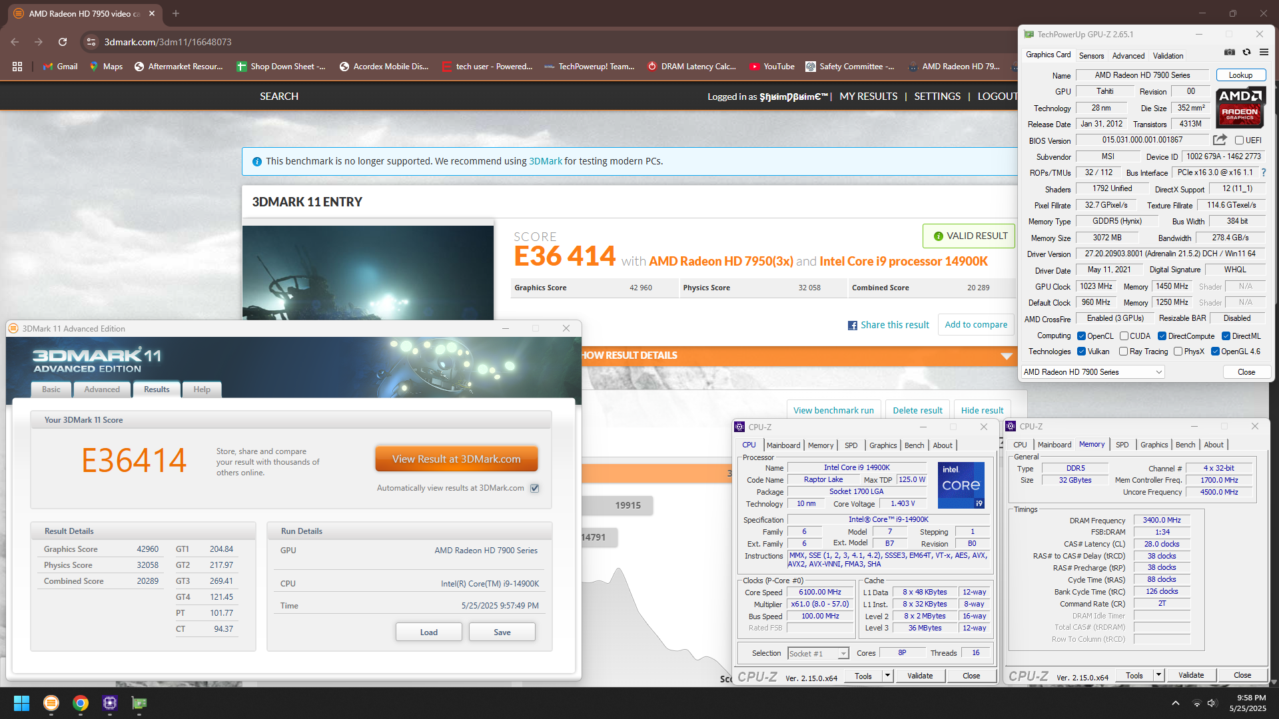The image size is (1279, 719).
Task: Click the clock and date in taskbar
Action: coord(1248,703)
